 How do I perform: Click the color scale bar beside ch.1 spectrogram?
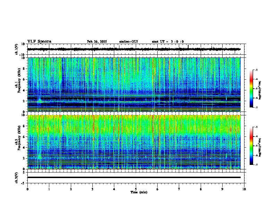[x=251, y=89]
